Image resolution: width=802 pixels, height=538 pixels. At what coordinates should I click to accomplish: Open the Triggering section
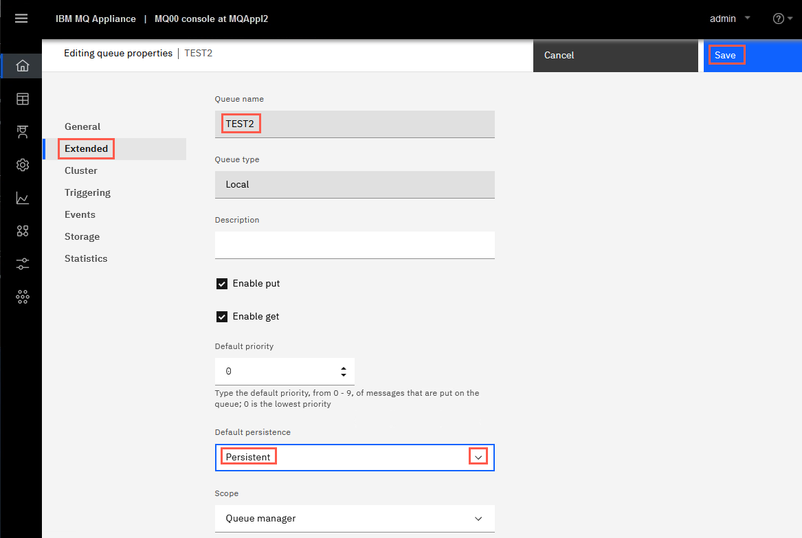[x=87, y=192]
